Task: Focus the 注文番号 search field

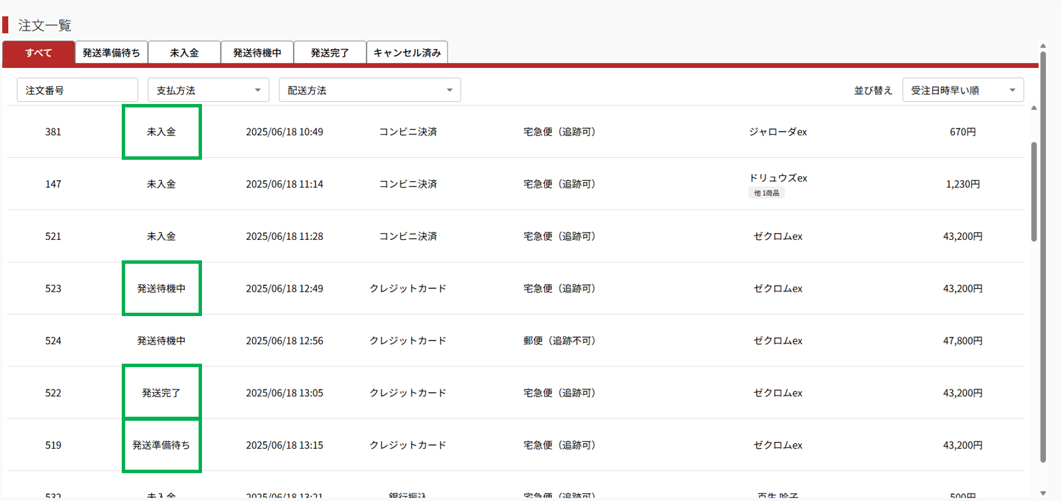Action: (78, 90)
